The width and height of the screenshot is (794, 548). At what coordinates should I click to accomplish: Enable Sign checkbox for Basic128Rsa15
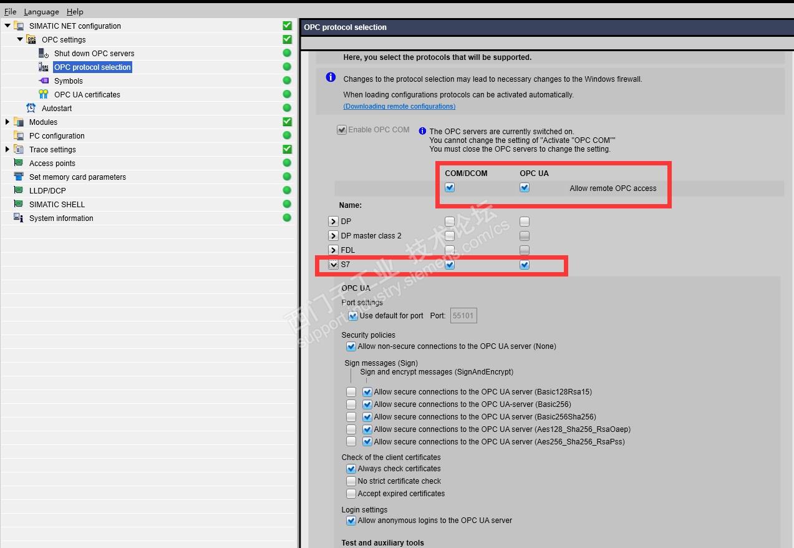click(351, 392)
